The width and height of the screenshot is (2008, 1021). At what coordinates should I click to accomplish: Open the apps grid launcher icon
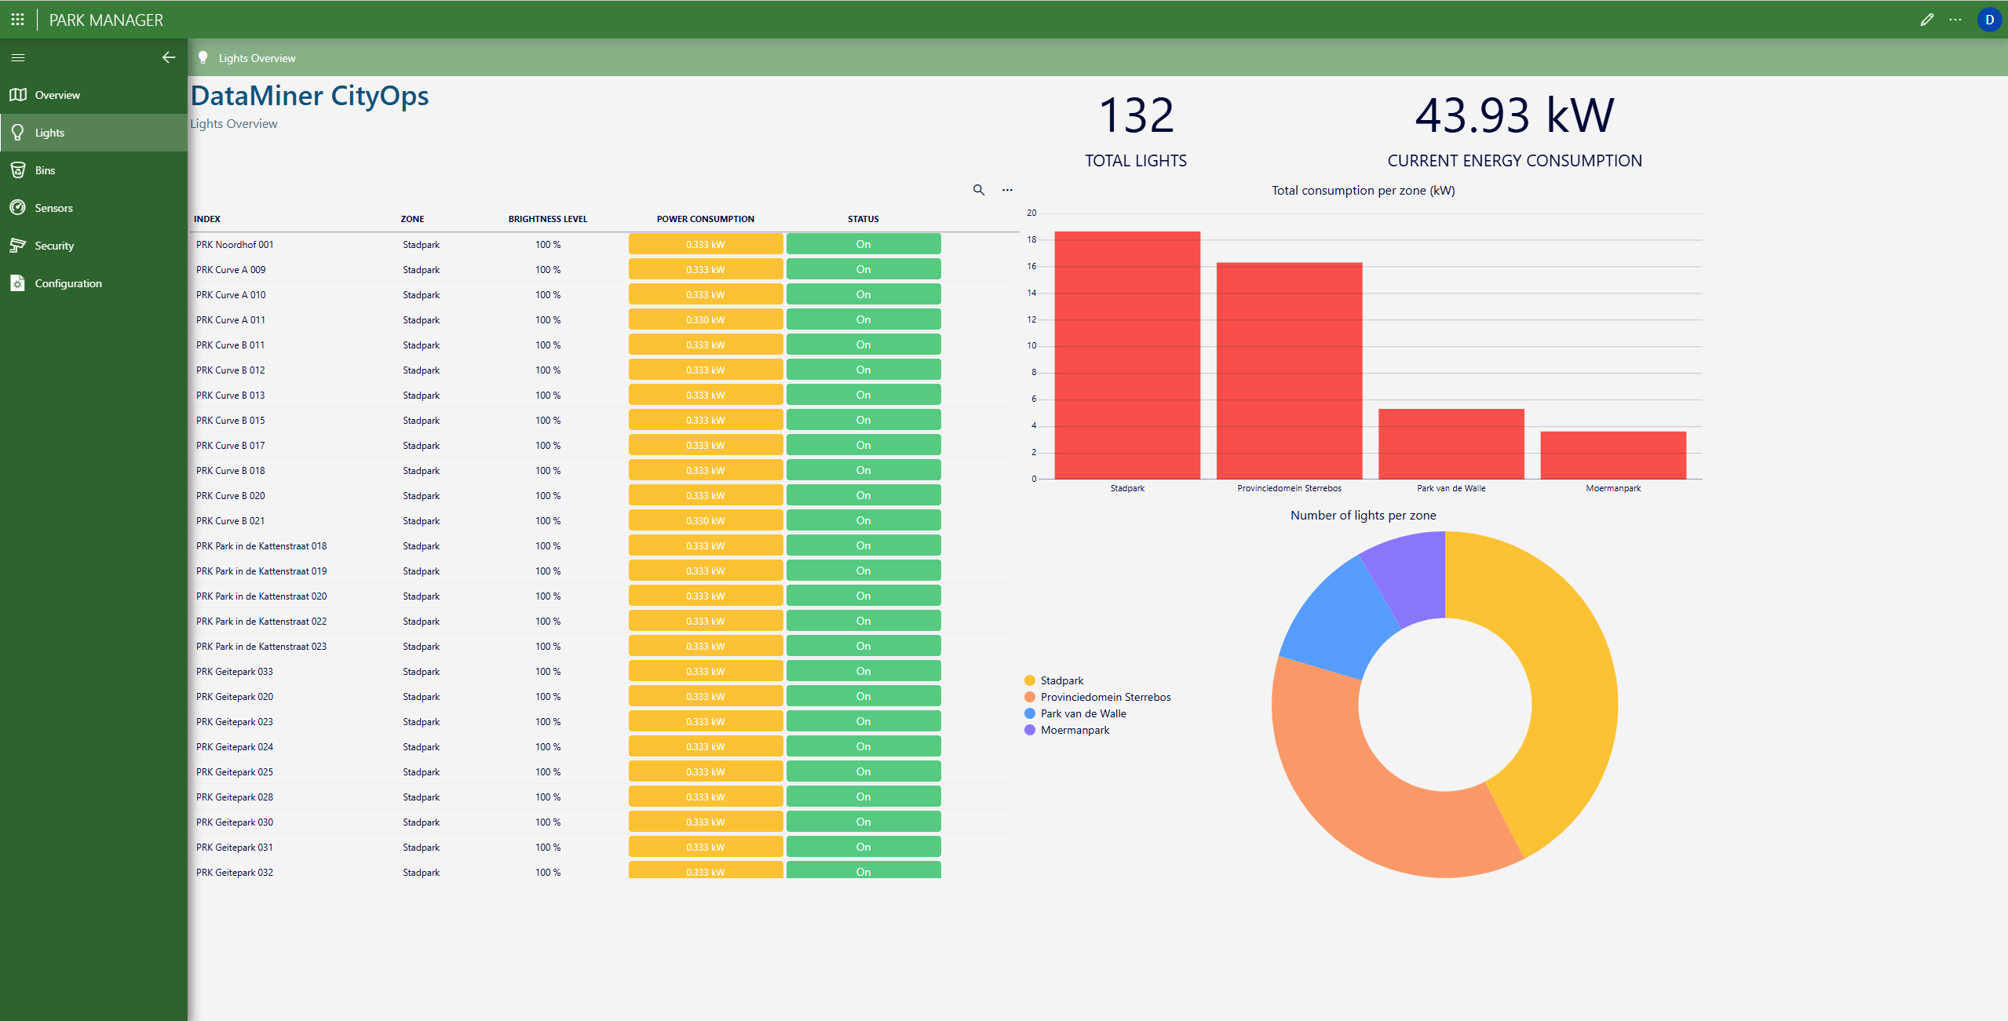click(x=17, y=20)
